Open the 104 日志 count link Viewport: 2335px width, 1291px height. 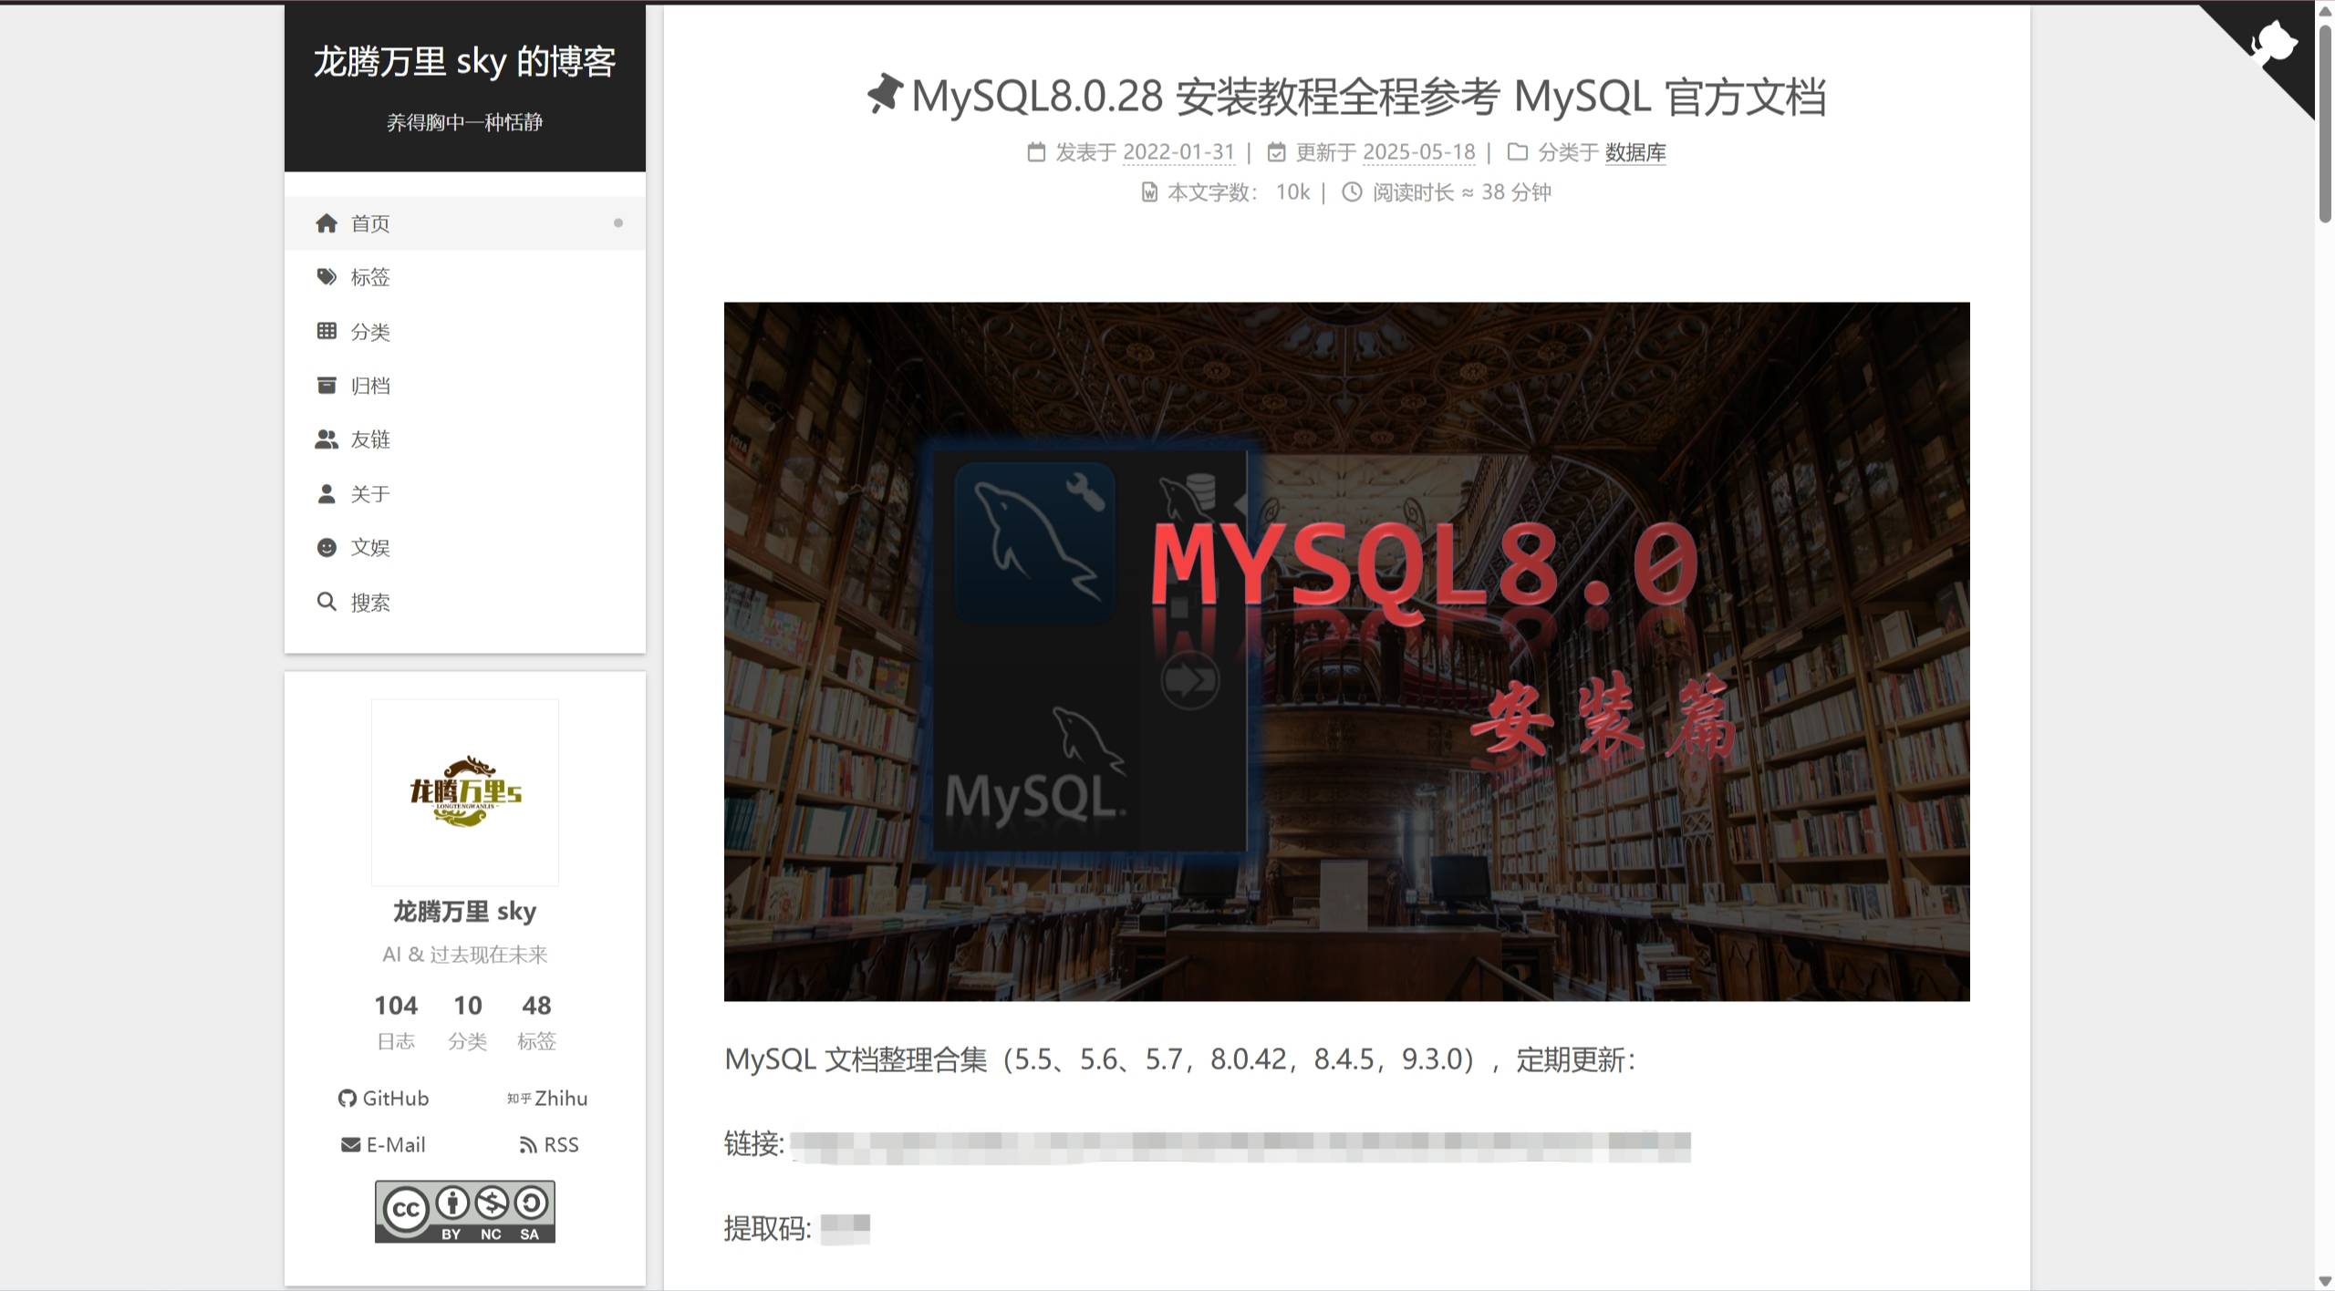(396, 1022)
